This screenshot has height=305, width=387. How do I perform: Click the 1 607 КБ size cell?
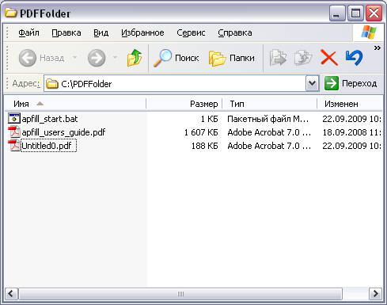click(x=201, y=132)
